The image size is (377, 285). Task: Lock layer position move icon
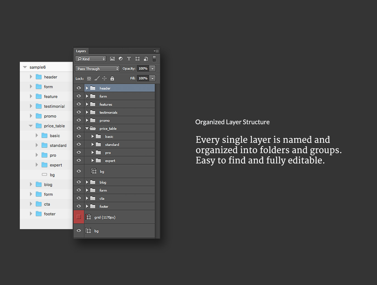tap(104, 79)
